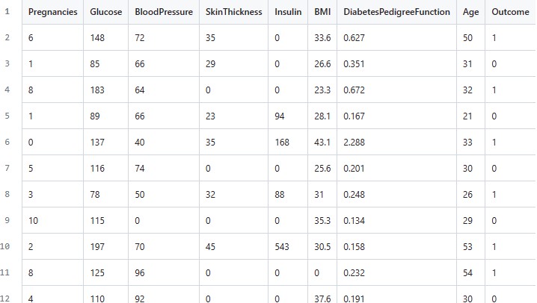Image resolution: width=537 pixels, height=303 pixels.
Task: Select the BloodPressure column header
Action: [163, 12]
